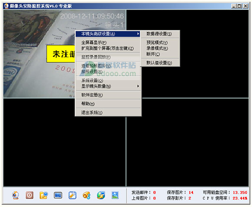The height and width of the screenshot is (207, 252).
Task: Click the 上传图片 count value
Action: click(154, 198)
